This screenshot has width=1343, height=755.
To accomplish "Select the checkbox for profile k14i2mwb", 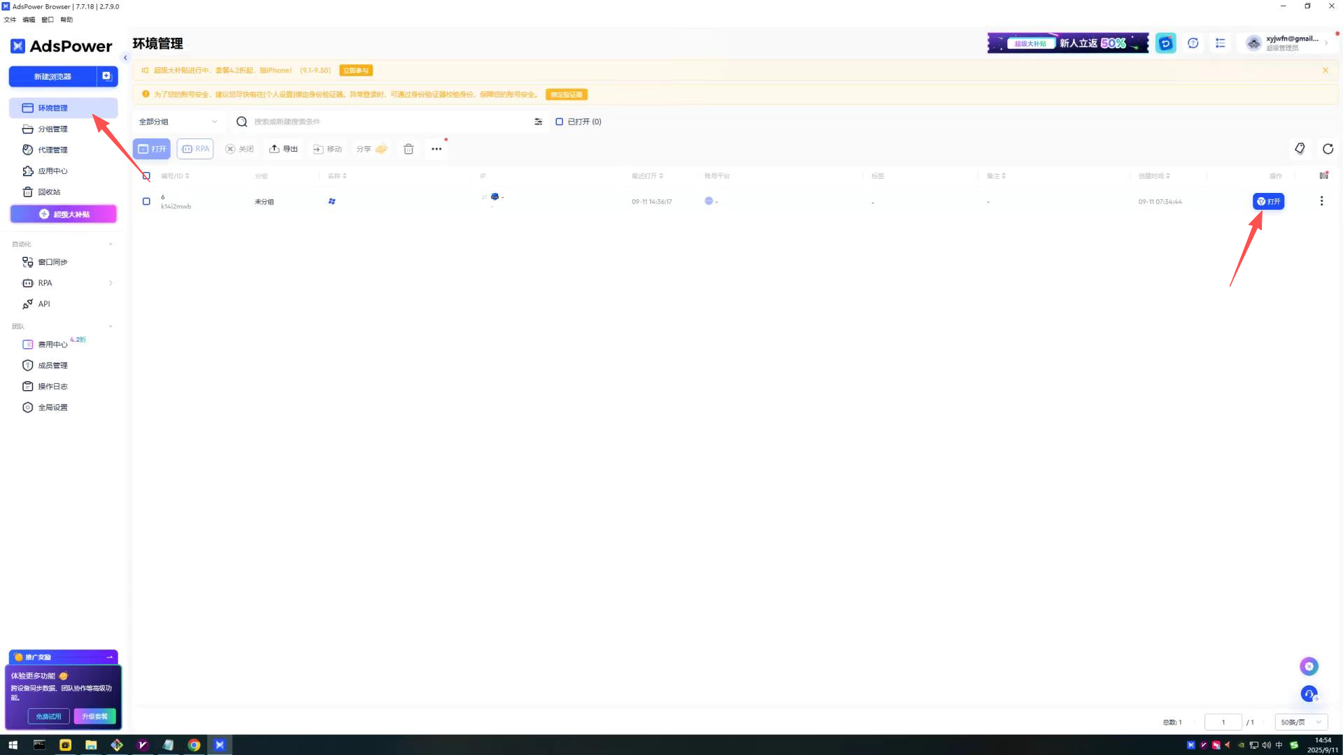I will 146,201.
